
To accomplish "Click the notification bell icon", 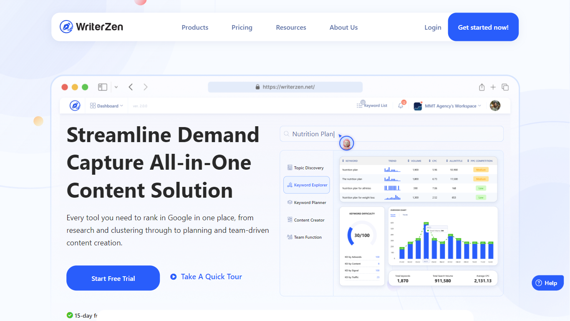I will pyautogui.click(x=401, y=106).
